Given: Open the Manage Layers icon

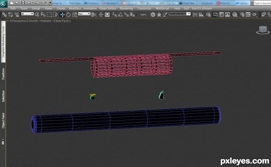Looking at the screenshot, I should tap(208, 15).
